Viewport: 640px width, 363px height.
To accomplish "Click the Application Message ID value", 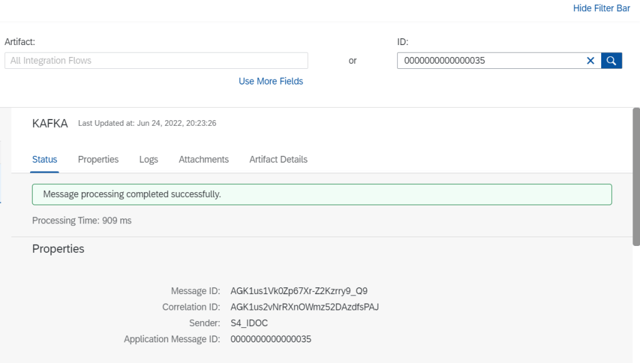I will click(271, 339).
